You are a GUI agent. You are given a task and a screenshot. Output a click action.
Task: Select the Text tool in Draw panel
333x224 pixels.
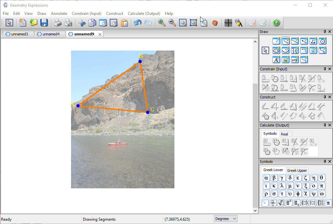(276, 60)
